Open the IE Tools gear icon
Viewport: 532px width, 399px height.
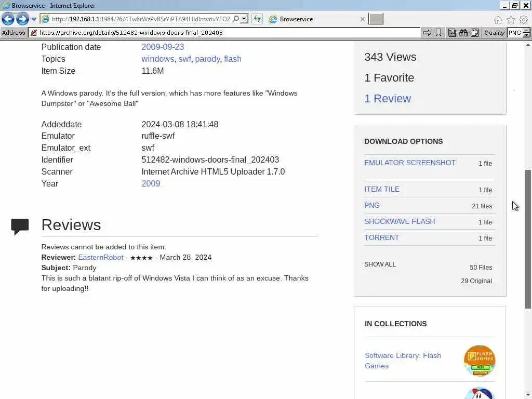pyautogui.click(x=524, y=20)
